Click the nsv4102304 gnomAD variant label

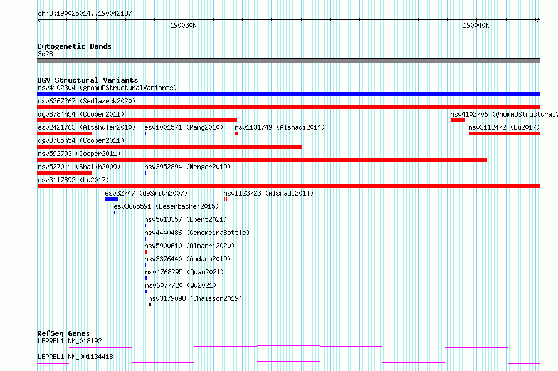click(107, 88)
